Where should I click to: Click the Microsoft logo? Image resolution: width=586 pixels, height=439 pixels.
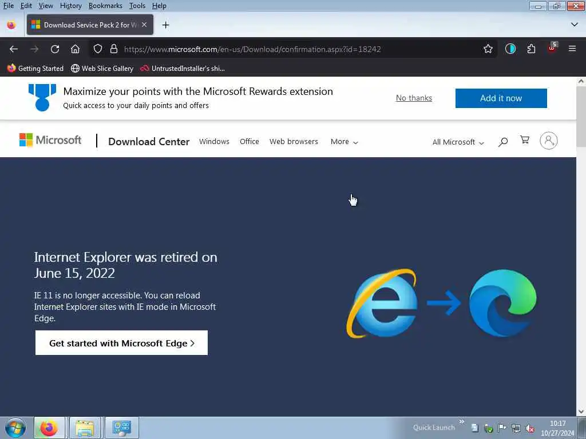[x=50, y=141]
